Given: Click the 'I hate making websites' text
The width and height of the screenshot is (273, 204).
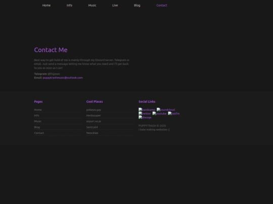Looking at the screenshot, I should (x=154, y=129).
